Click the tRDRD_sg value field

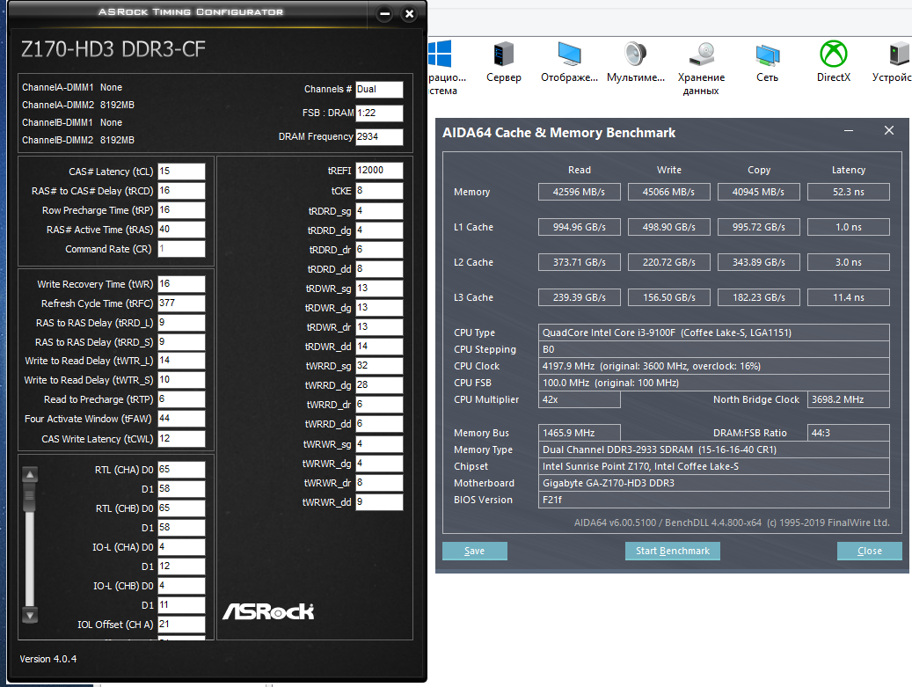click(379, 211)
